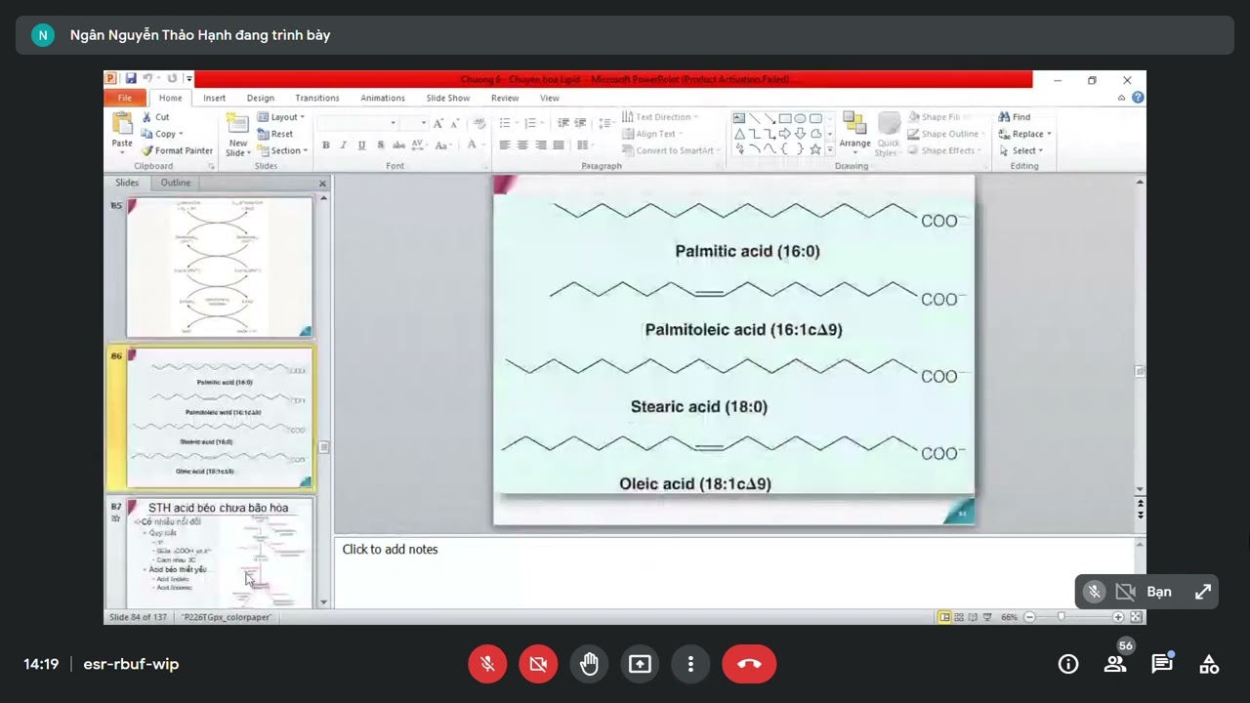Select slide 87 STH acid béo thumbnail
The height and width of the screenshot is (703, 1250).
point(219,553)
